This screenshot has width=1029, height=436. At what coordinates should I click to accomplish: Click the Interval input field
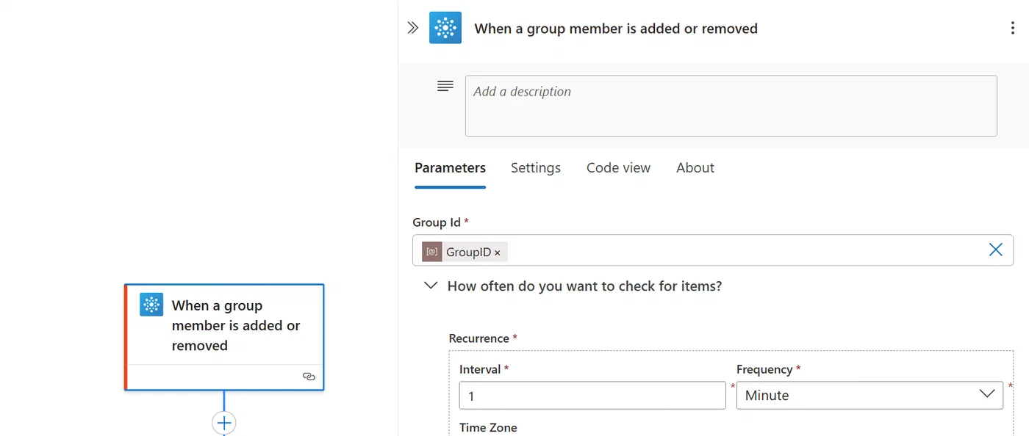[x=592, y=395]
